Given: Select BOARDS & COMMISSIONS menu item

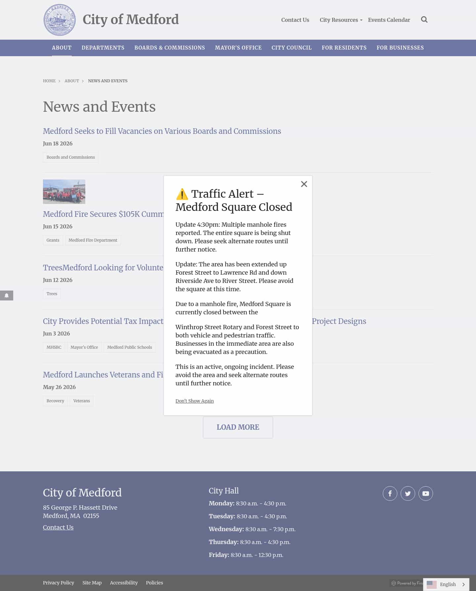Looking at the screenshot, I should click(170, 48).
